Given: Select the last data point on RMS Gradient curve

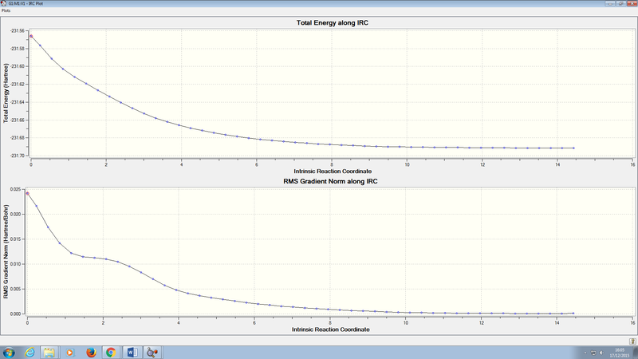Looking at the screenshot, I should click(x=573, y=314).
